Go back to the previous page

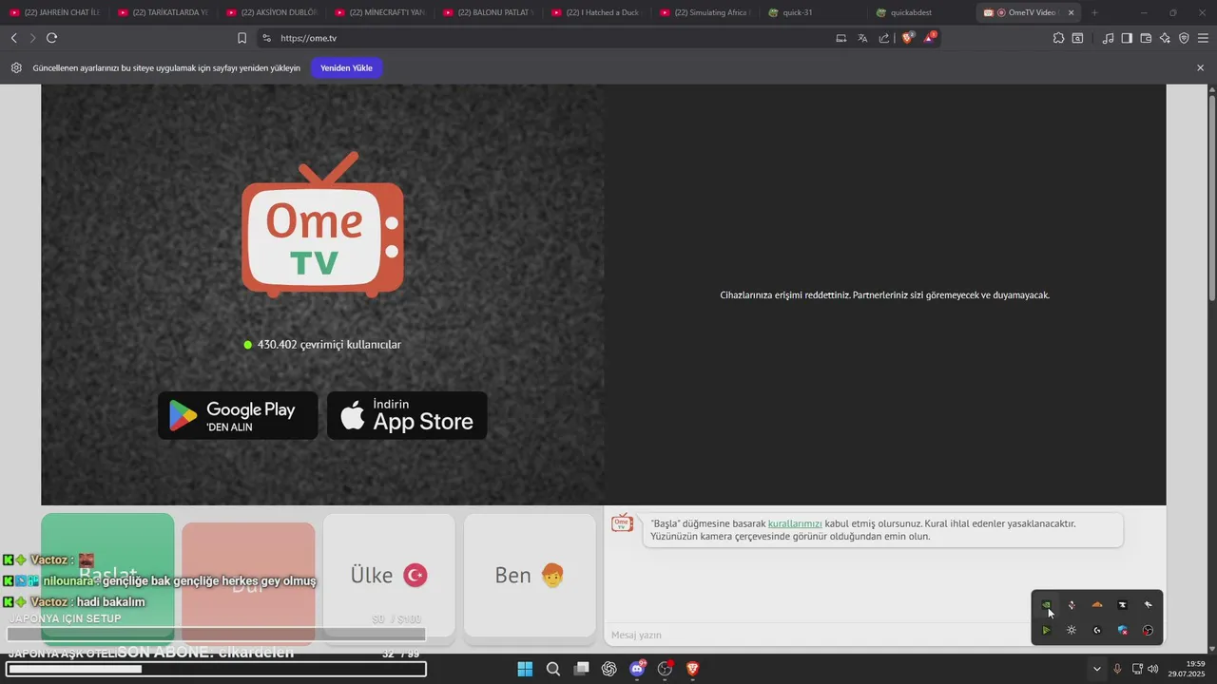coord(13,38)
